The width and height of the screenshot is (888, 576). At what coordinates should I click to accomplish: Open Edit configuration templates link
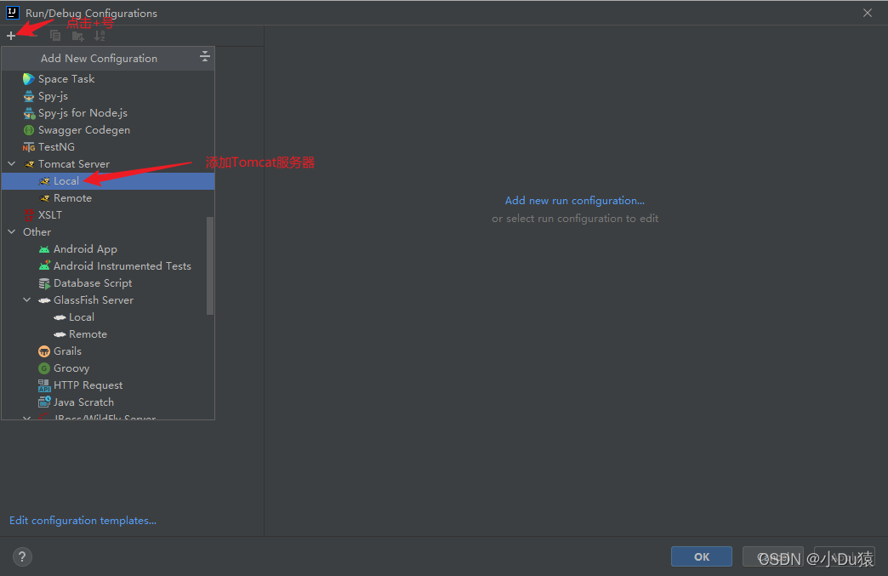point(83,521)
